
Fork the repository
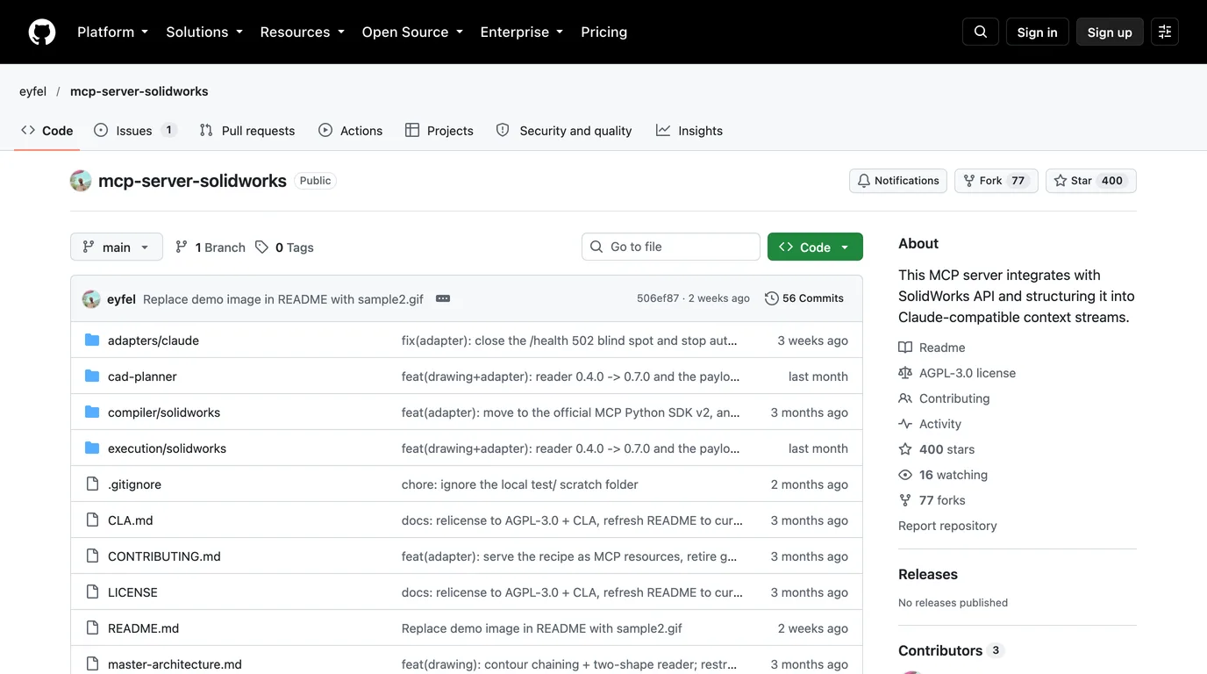996,181
